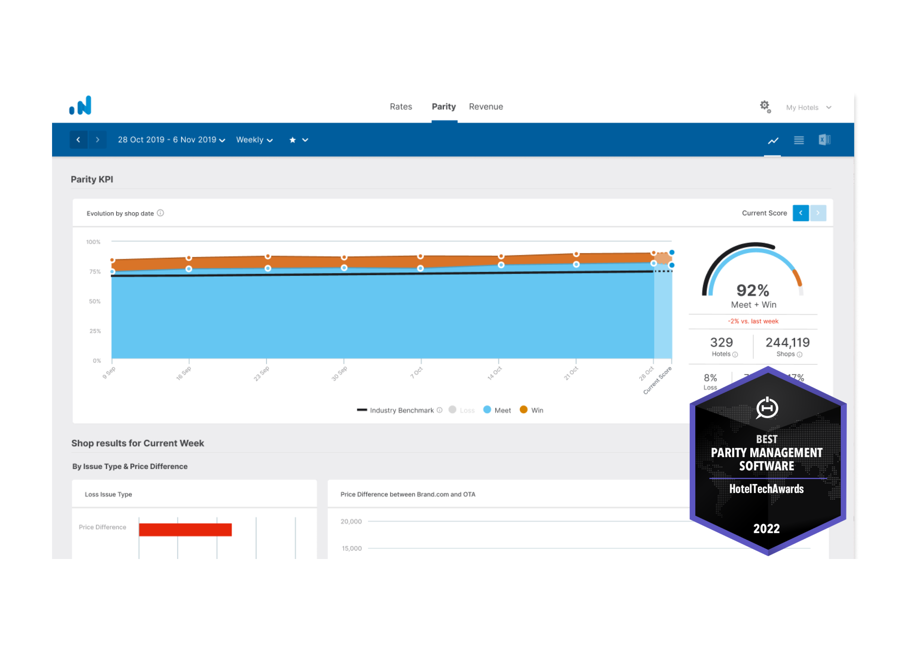Click the info icon next to Hotels

tap(735, 355)
